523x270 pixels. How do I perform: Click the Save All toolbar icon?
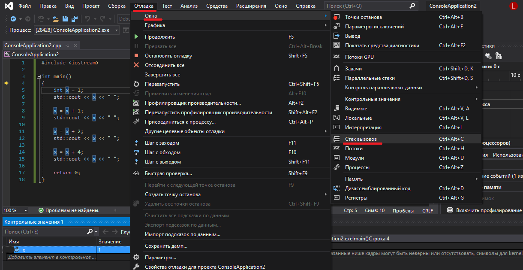click(75, 19)
